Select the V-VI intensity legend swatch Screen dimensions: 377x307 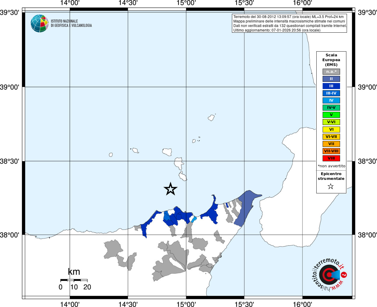point(331,122)
